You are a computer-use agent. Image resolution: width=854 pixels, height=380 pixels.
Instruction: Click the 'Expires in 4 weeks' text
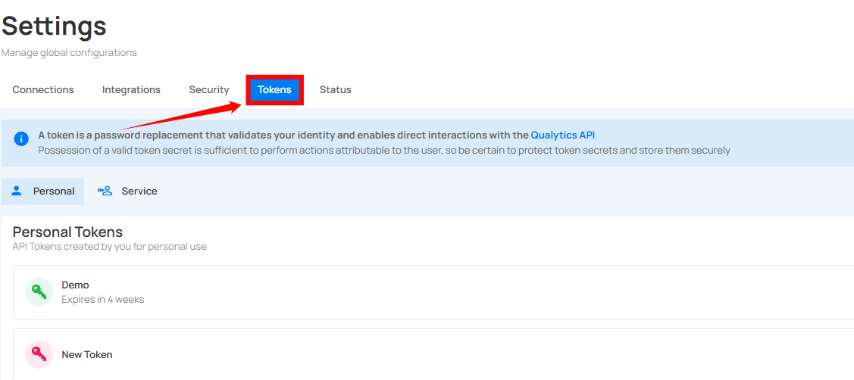102,299
